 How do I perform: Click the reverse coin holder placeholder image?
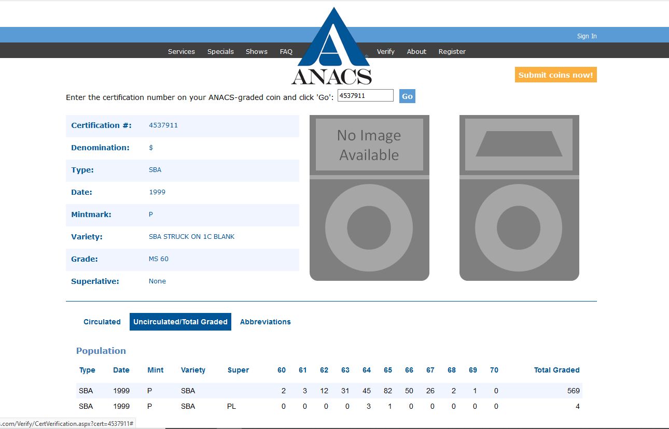pyautogui.click(x=519, y=198)
